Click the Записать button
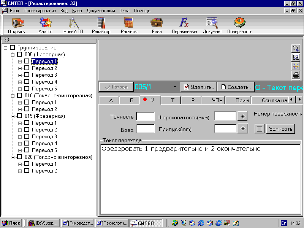 280,129
